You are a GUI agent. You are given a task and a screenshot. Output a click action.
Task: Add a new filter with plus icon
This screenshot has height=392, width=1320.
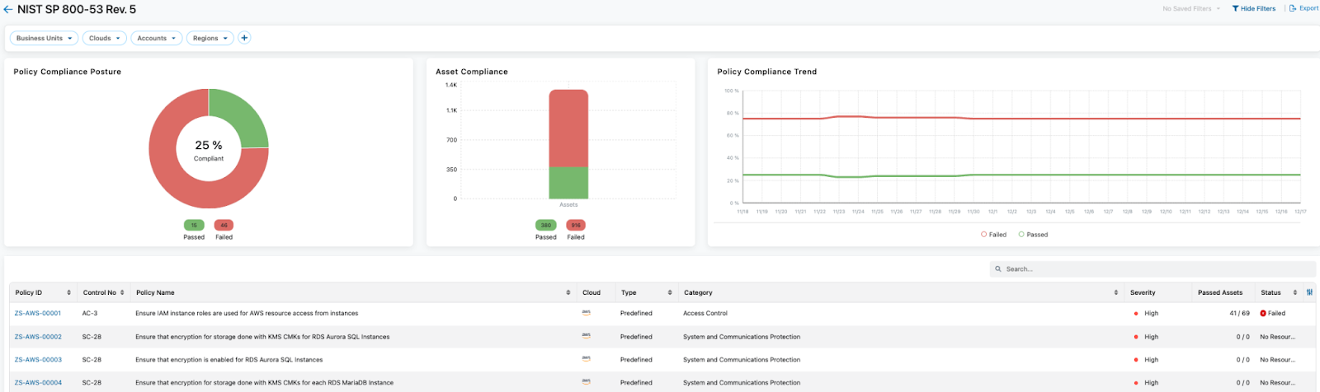(244, 38)
